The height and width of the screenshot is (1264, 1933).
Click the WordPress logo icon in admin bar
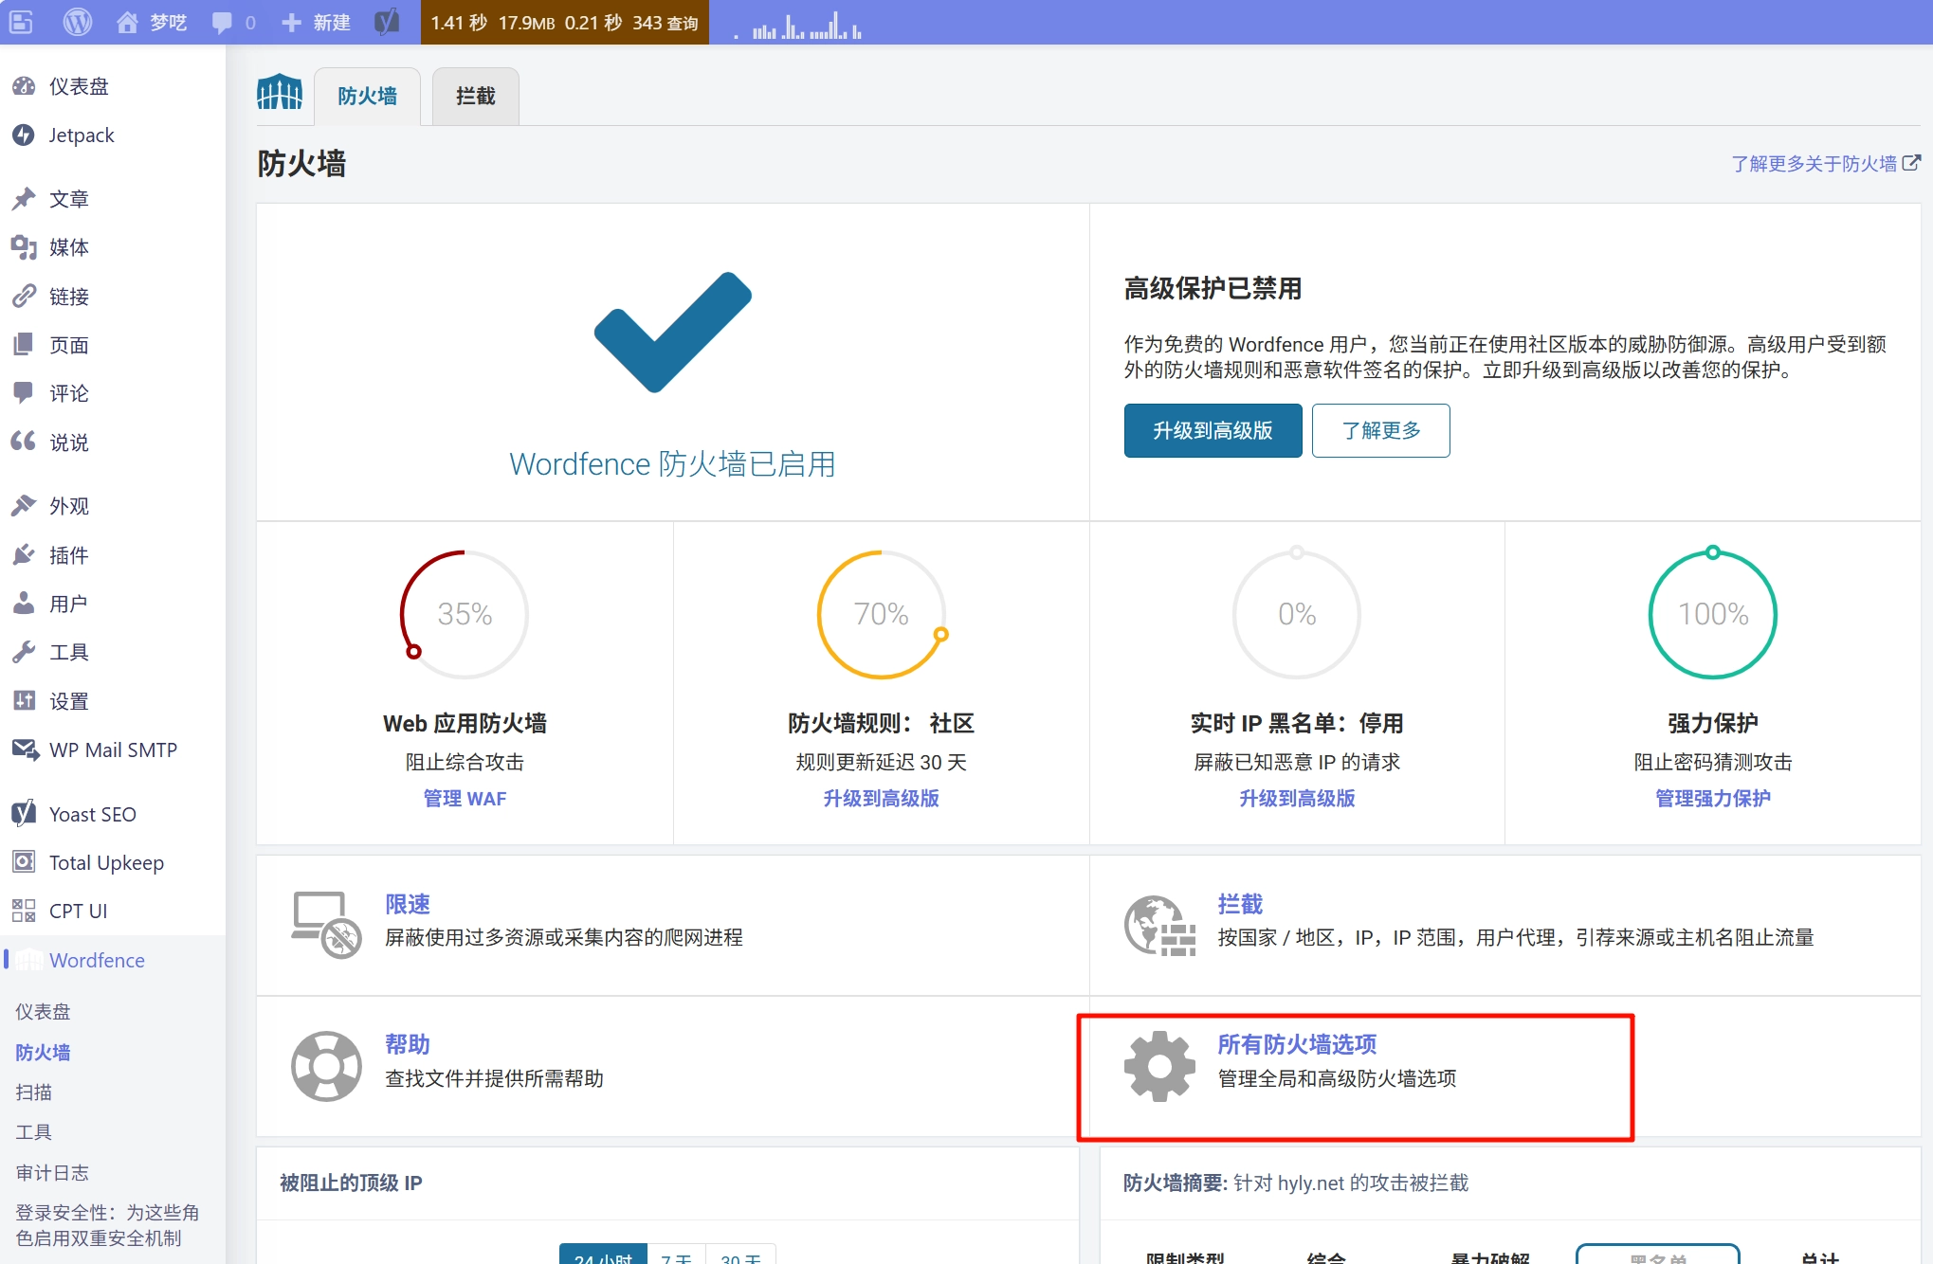[x=77, y=22]
